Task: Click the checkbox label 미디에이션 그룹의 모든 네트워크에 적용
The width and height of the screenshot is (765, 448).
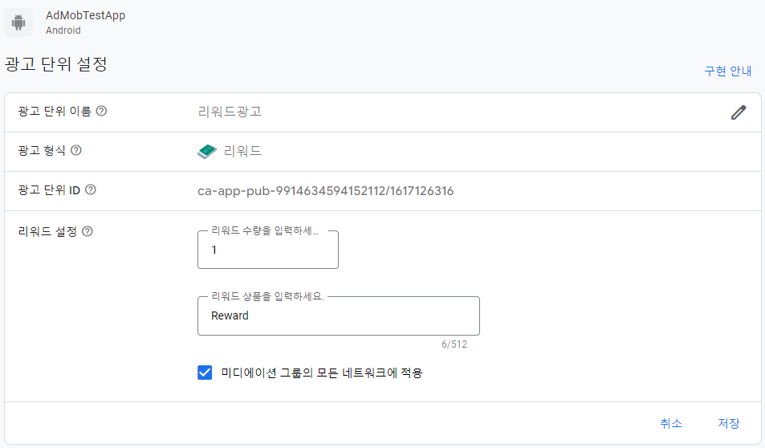Action: click(322, 373)
